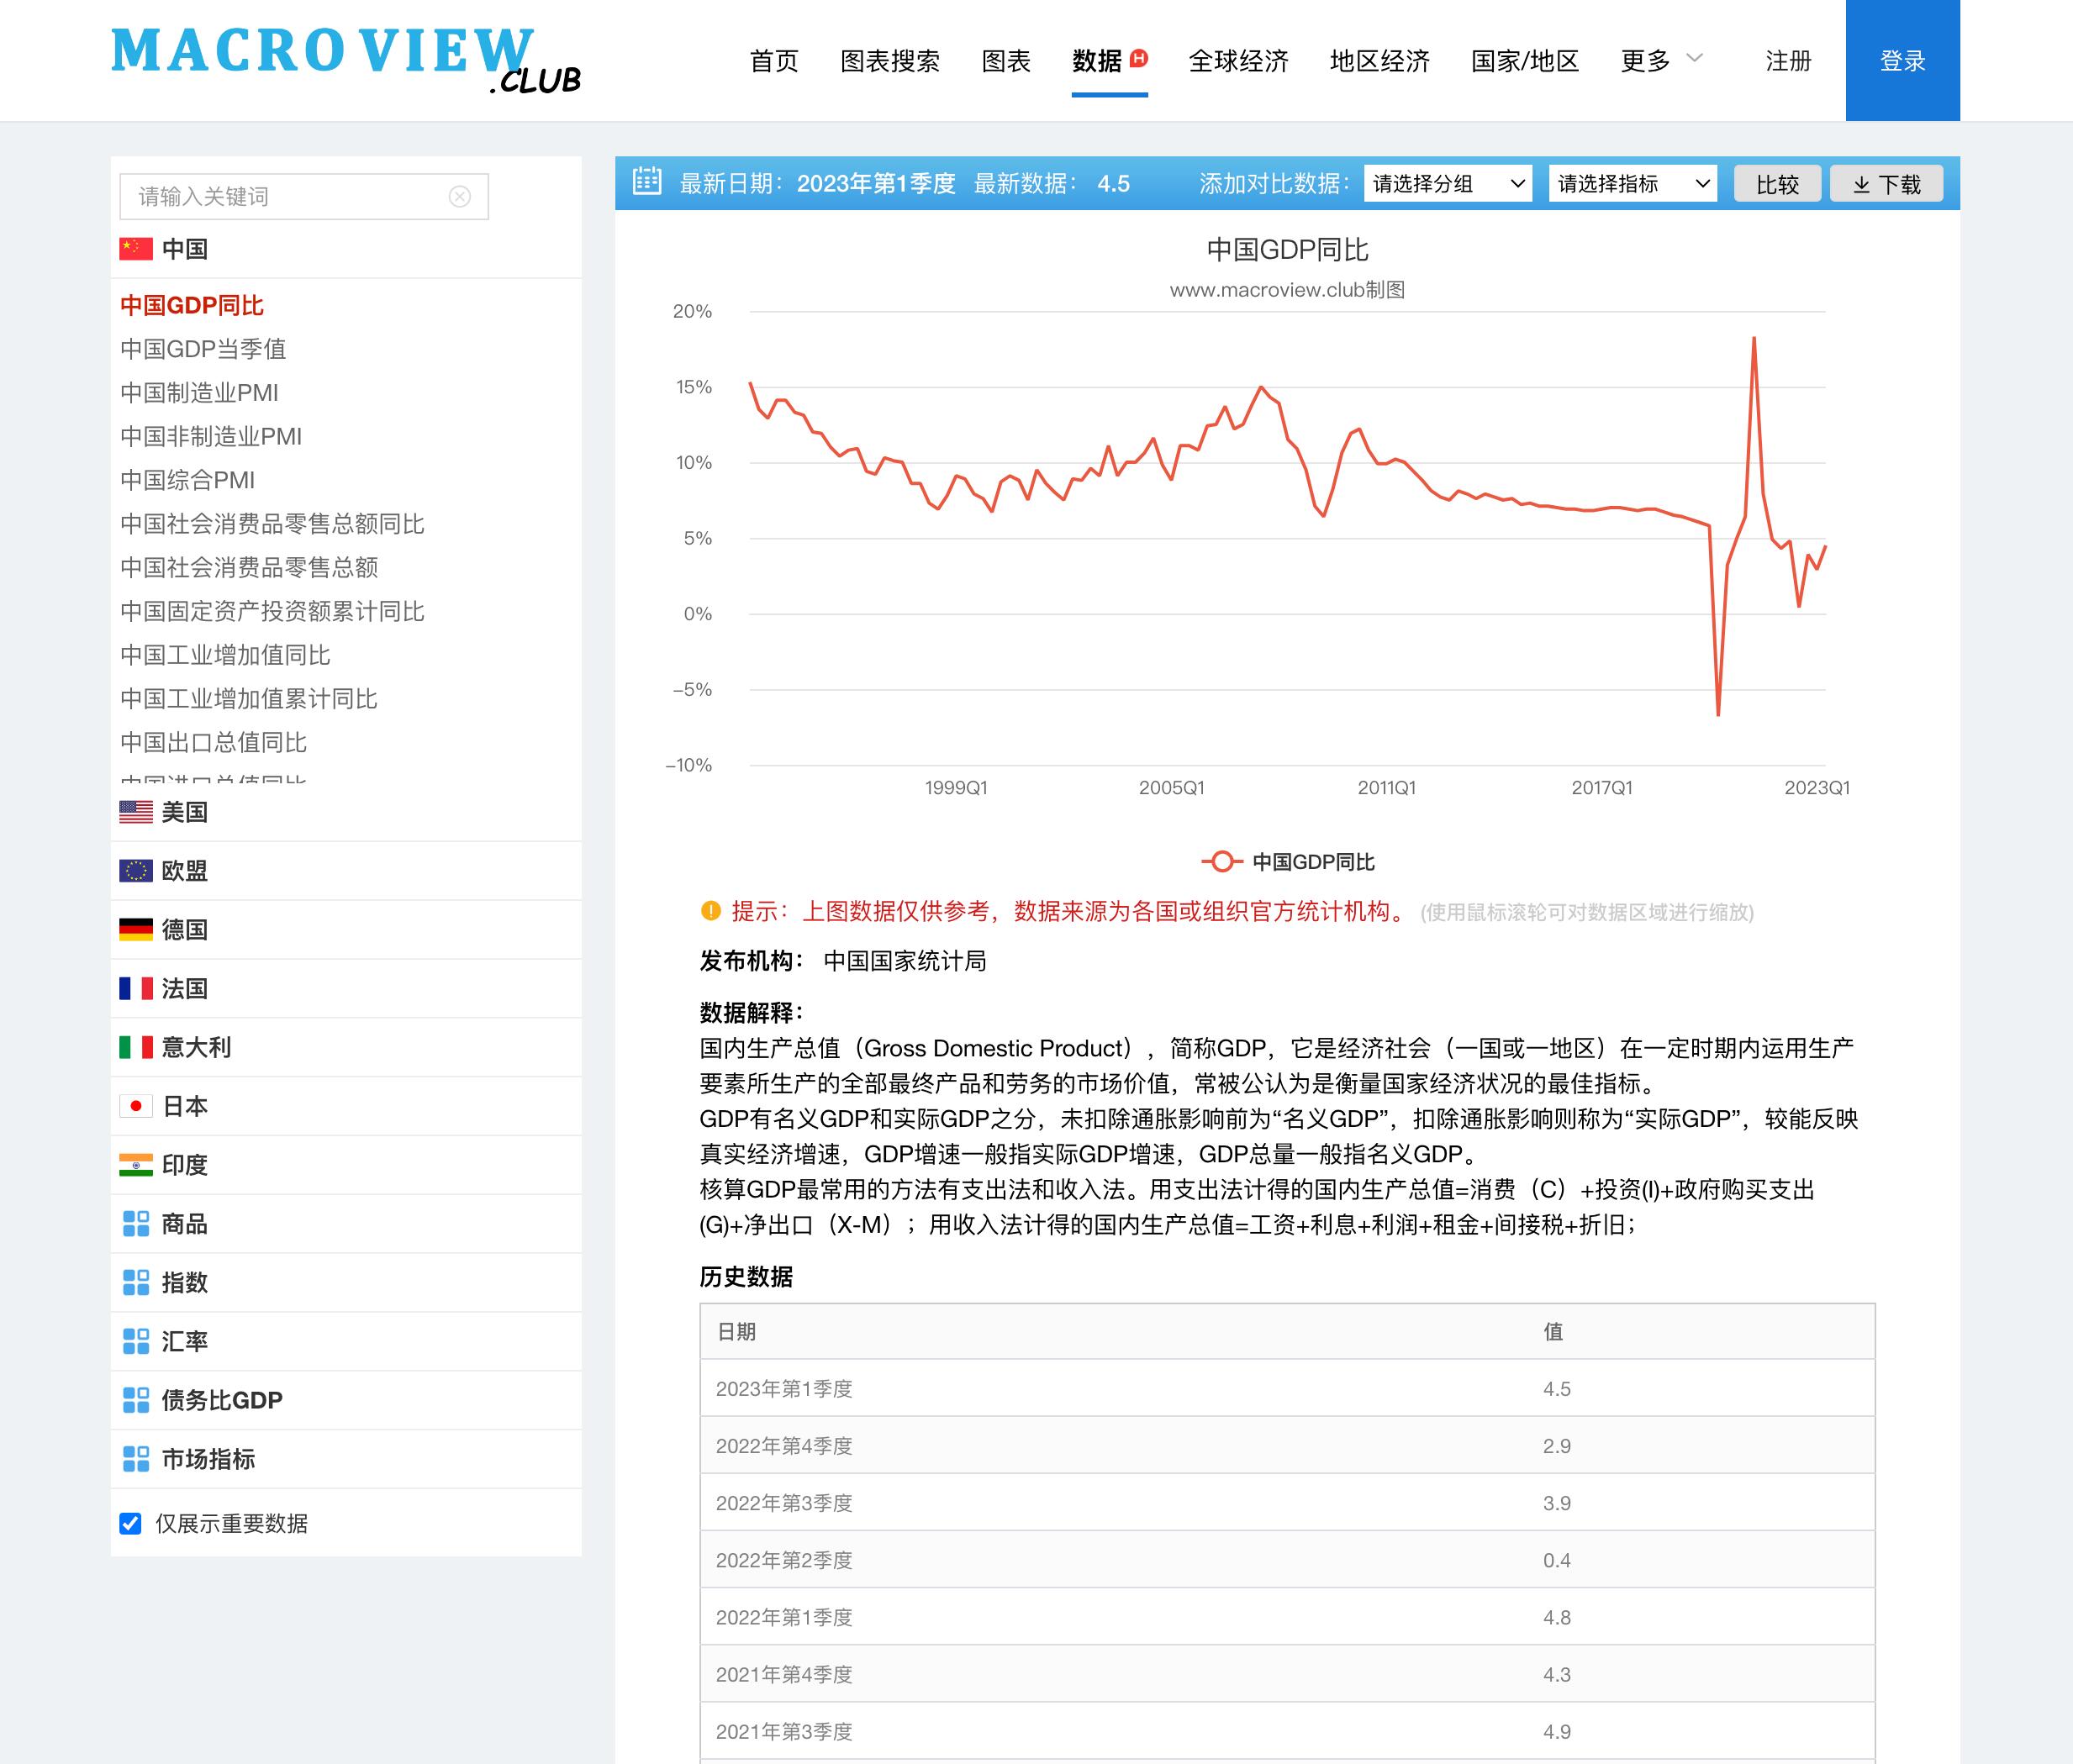Go to the 图表搜索 menu item

tap(889, 61)
